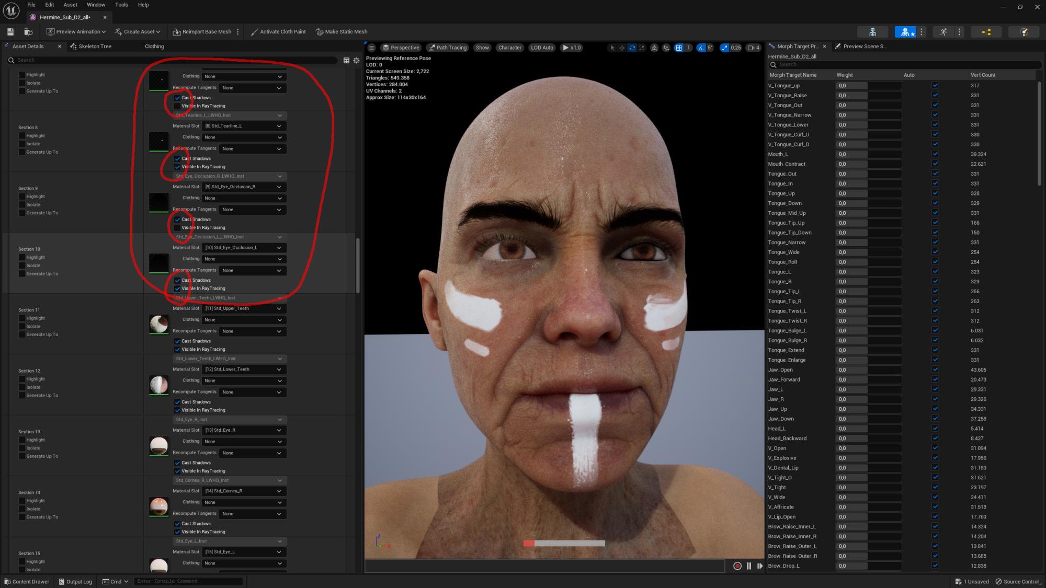This screenshot has height=588, width=1046.
Task: Toggle Auto checkbox for Jaw_Open morph
Action: pyautogui.click(x=935, y=370)
